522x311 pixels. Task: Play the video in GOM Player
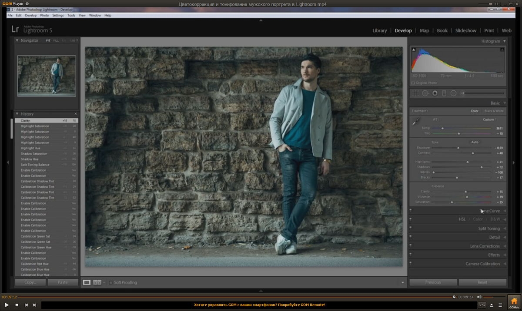click(x=7, y=305)
